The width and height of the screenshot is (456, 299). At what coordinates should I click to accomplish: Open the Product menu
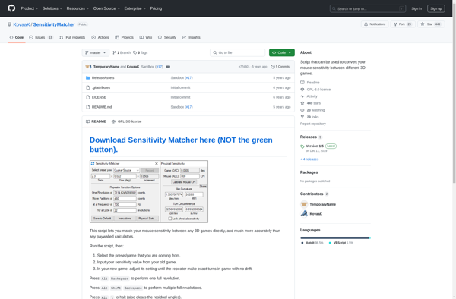pos(29,8)
